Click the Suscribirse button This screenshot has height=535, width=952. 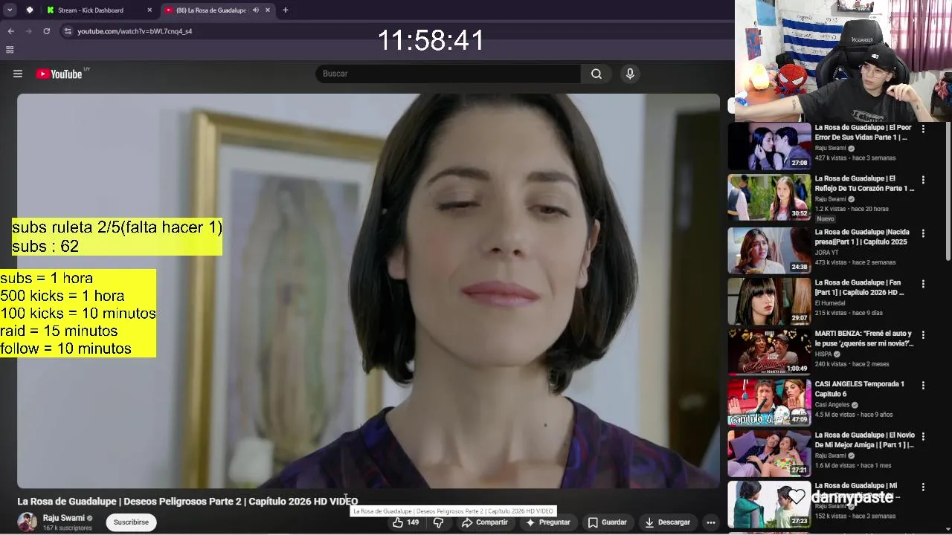pyautogui.click(x=131, y=522)
